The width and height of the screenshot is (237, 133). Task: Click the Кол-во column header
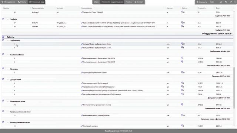click(x=185, y=8)
